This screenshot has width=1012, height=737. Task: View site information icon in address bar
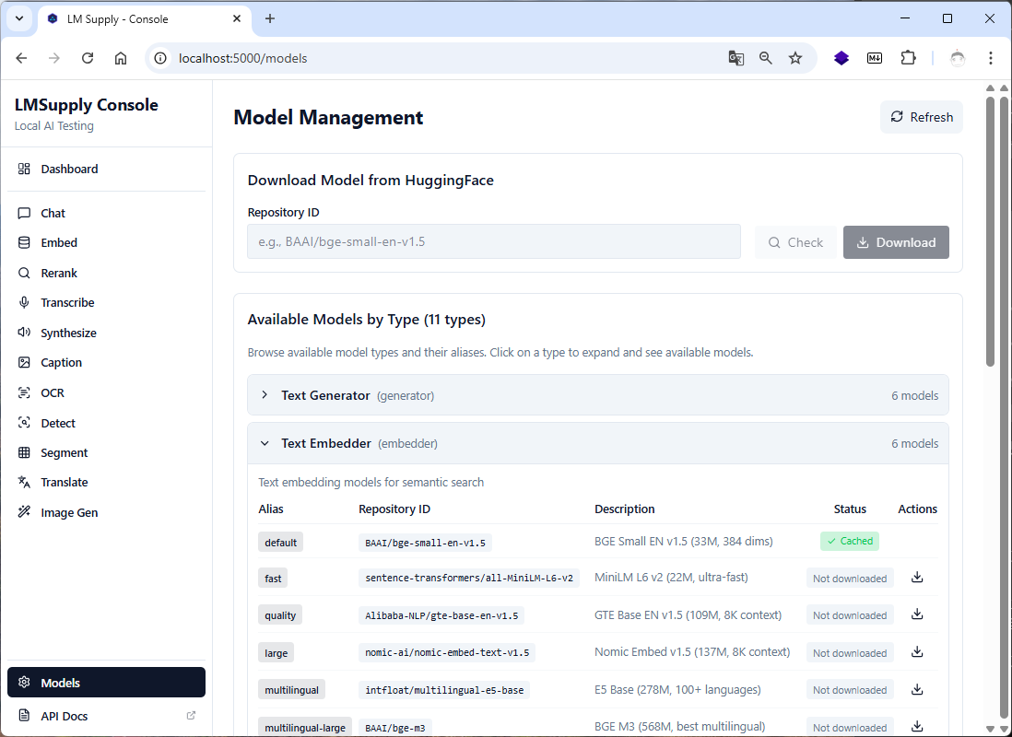point(160,58)
